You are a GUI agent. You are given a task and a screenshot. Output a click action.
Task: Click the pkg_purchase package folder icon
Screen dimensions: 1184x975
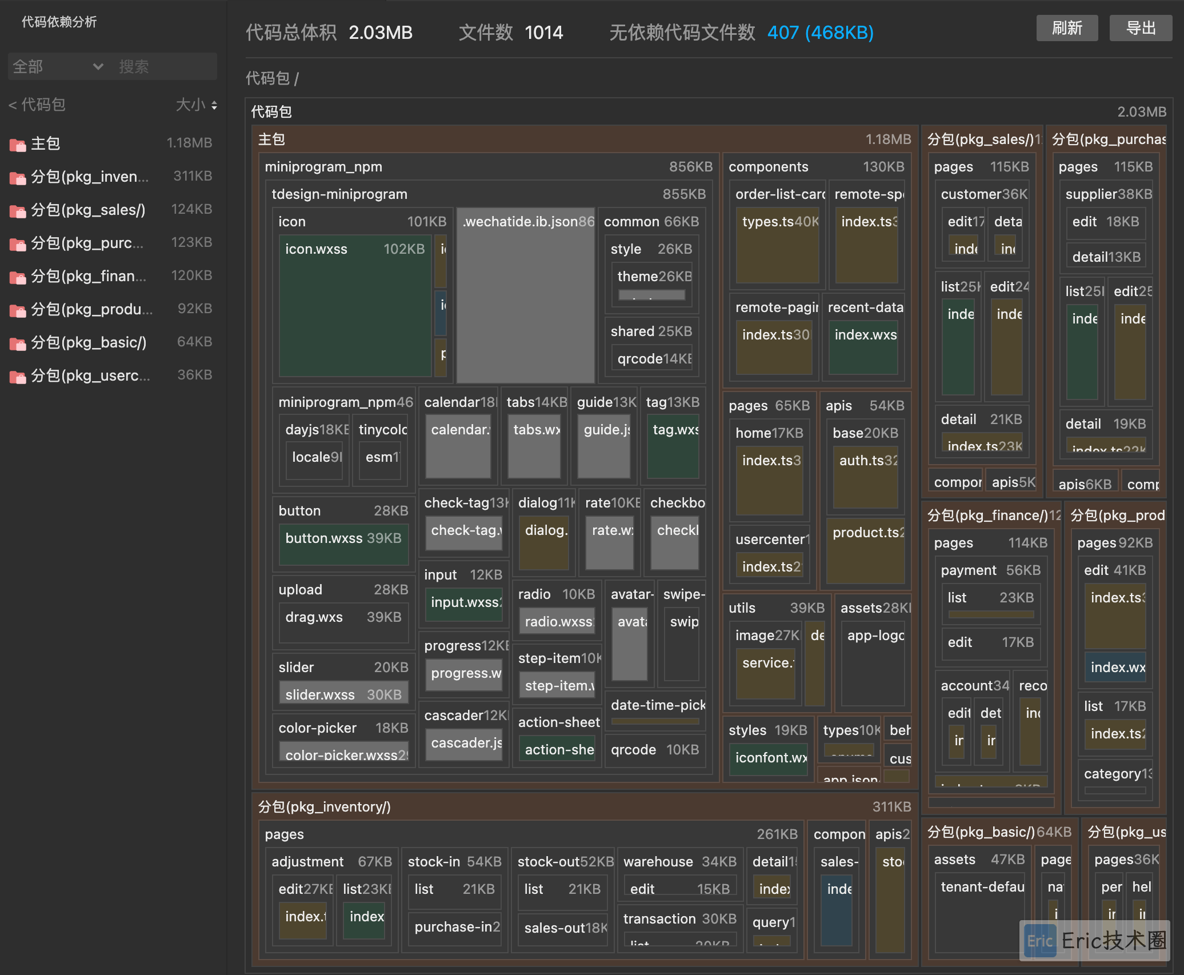pos(18,244)
